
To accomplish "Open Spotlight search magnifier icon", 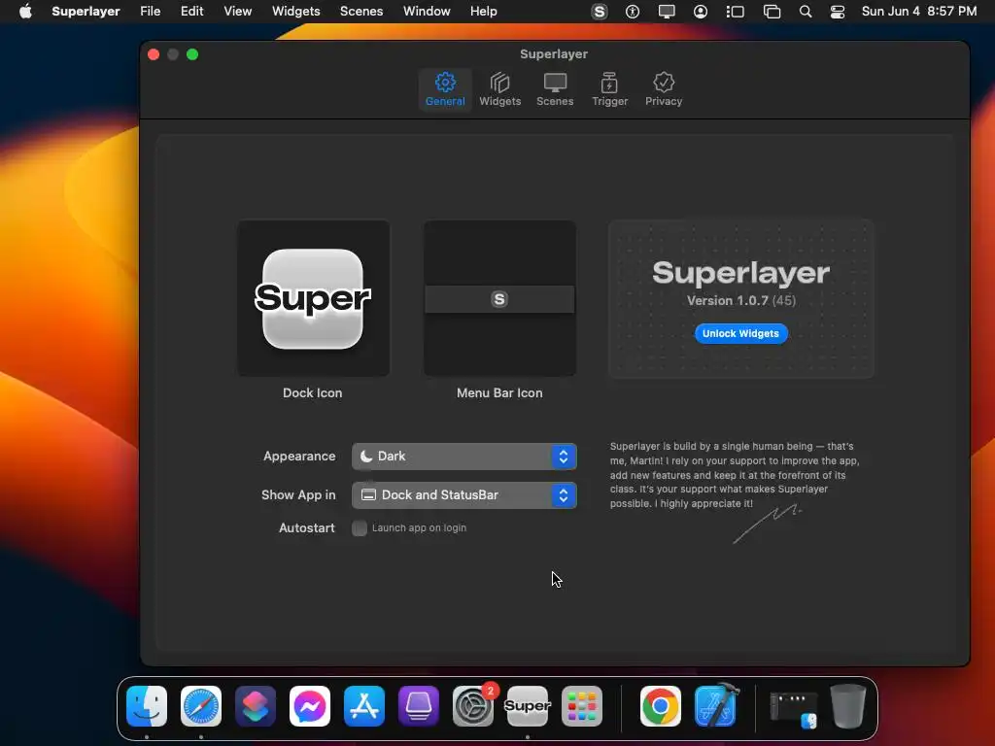I will click(806, 12).
